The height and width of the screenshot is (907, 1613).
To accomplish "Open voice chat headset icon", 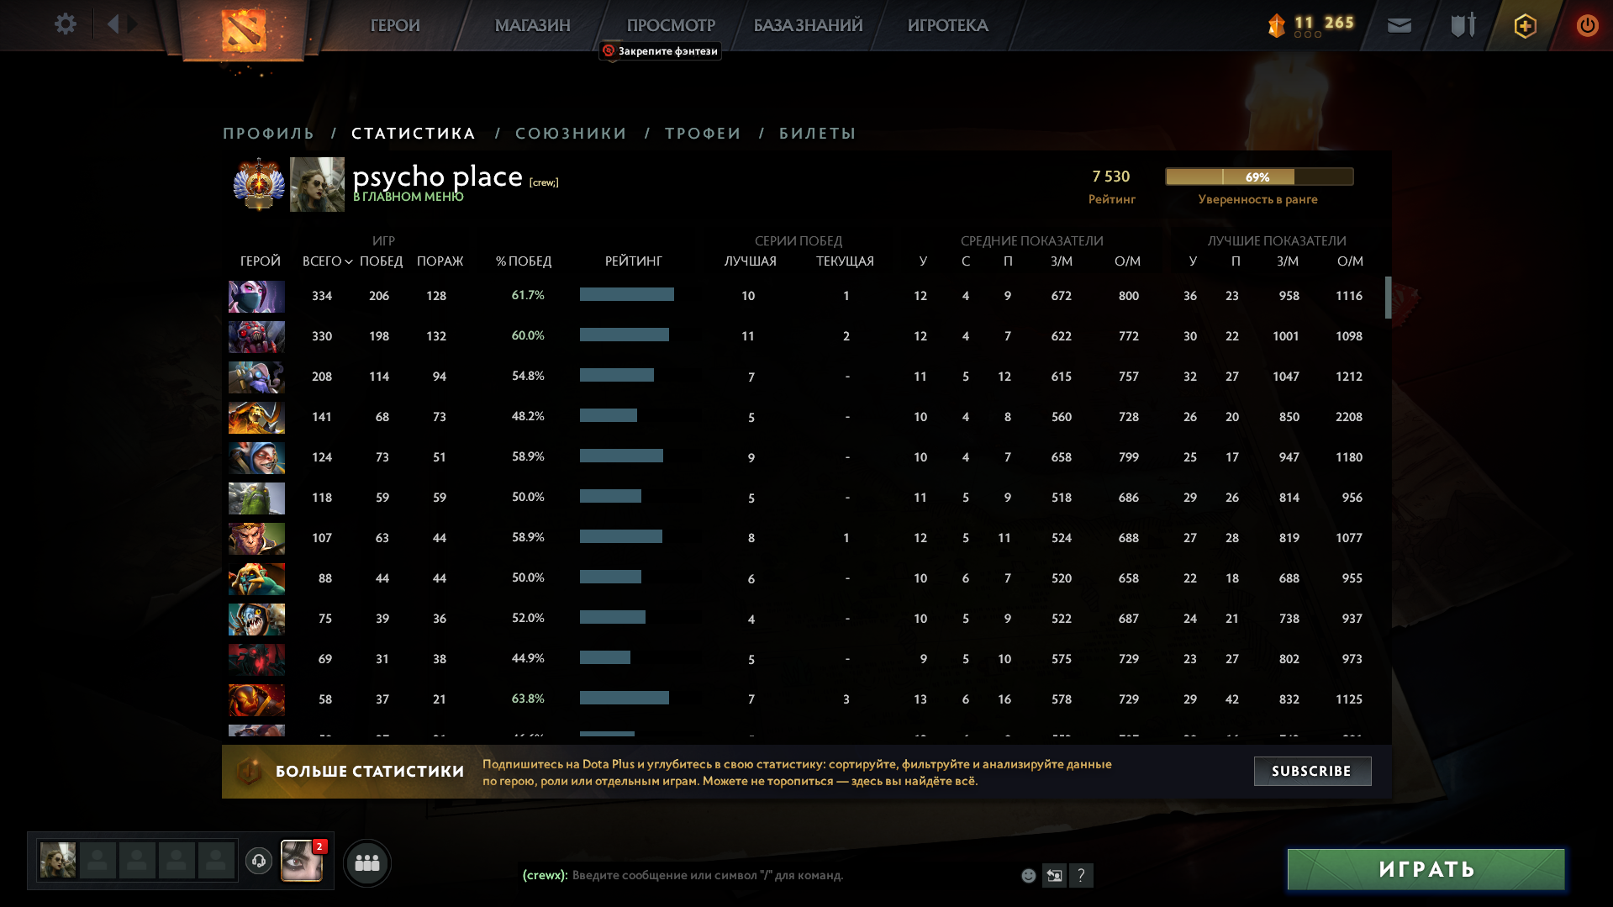I will [x=259, y=861].
